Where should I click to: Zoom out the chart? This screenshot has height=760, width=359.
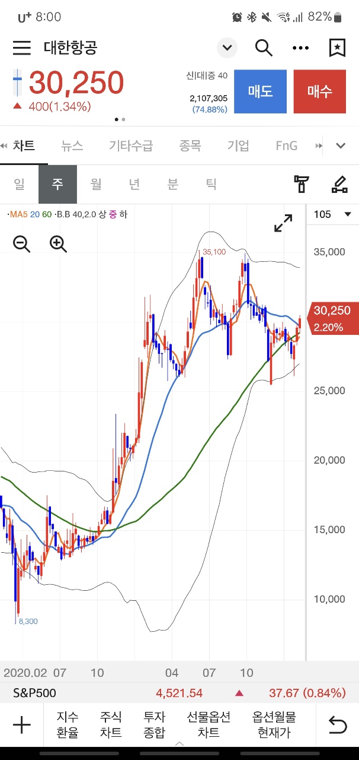(x=22, y=243)
